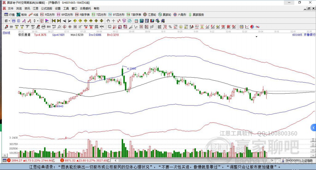The width and height of the screenshot is (316, 170).
Task: Click the zigzag wave line tool
Action: coord(136,27)
